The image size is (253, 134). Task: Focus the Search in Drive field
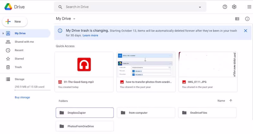click(x=130, y=7)
